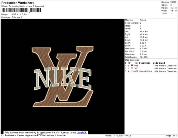The image size is (178, 138).
Task: Click 'Wilcom EmbroideryStudio – Level 3 Advanced' text
Action: tap(23, 6)
